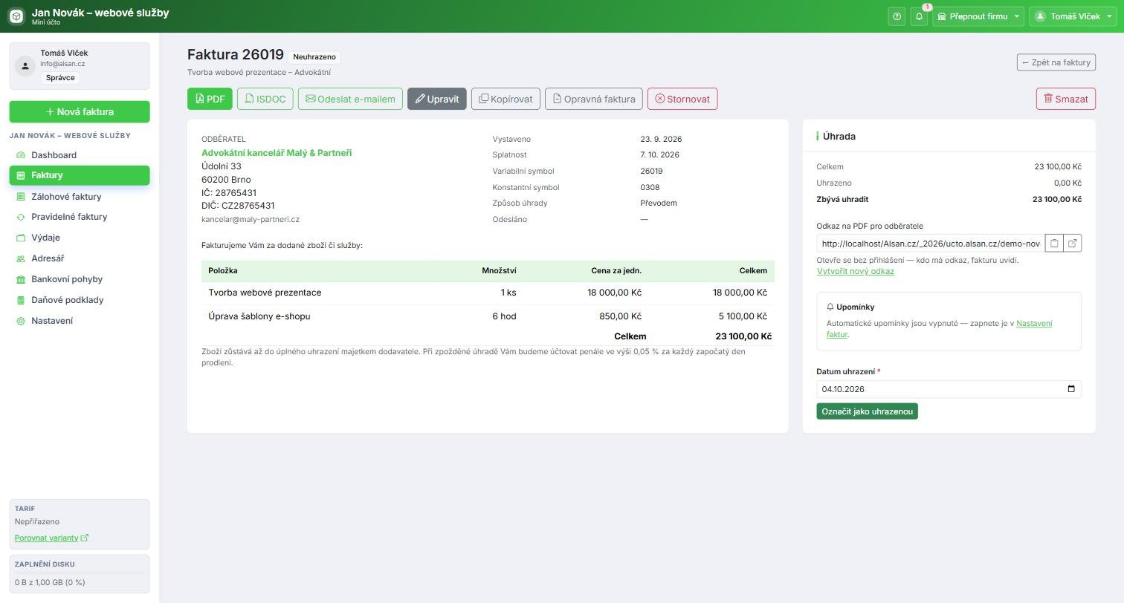
Task: Select the Tvorba webové prezentace item row
Action: click(488, 293)
